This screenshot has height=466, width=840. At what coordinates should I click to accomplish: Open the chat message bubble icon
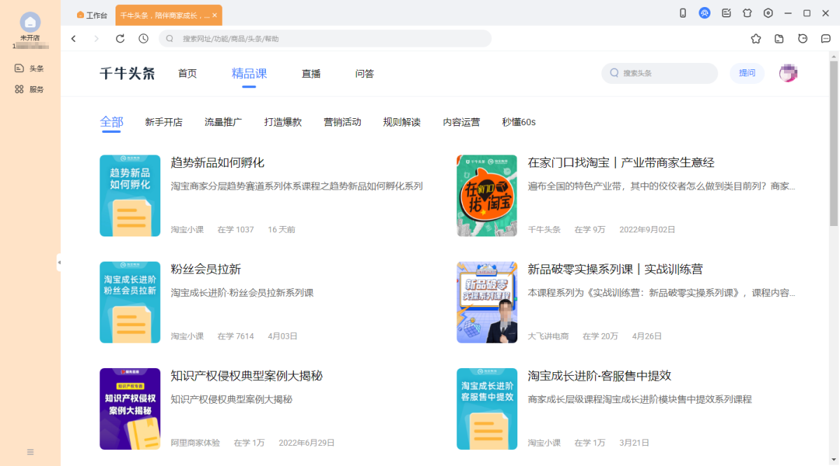coord(825,38)
